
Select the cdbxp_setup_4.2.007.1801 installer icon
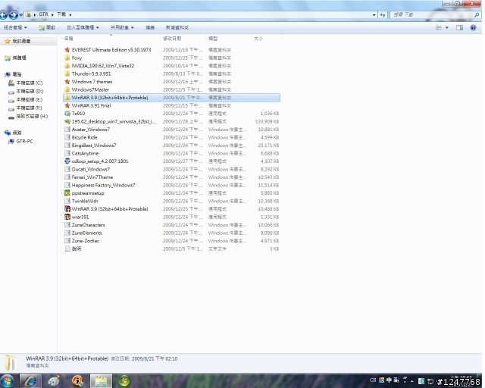tap(67, 161)
